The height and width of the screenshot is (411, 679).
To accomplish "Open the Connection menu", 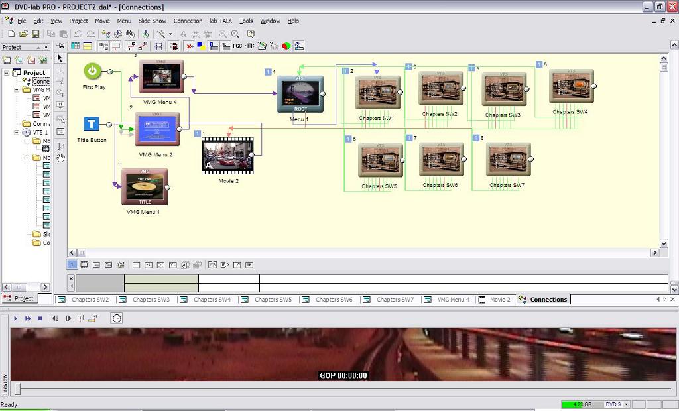I will coord(188,21).
